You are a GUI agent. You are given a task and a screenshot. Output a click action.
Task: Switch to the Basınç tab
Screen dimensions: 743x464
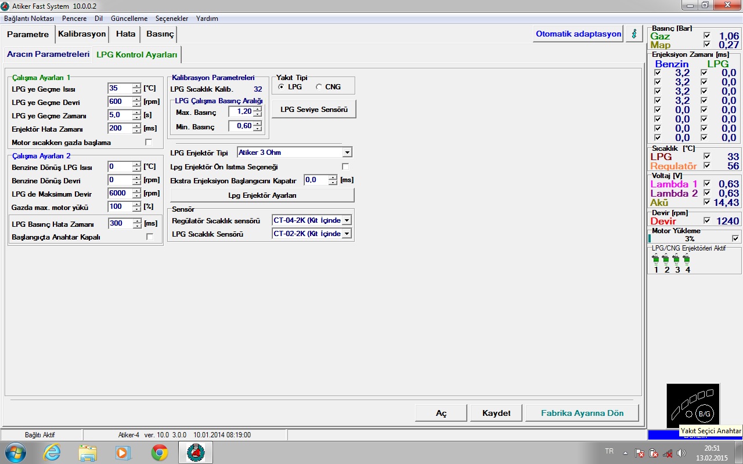[160, 34]
